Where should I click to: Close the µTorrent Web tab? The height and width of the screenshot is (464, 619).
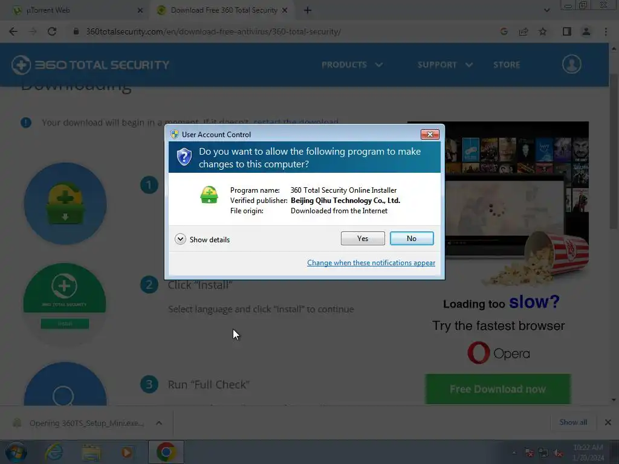pos(140,11)
